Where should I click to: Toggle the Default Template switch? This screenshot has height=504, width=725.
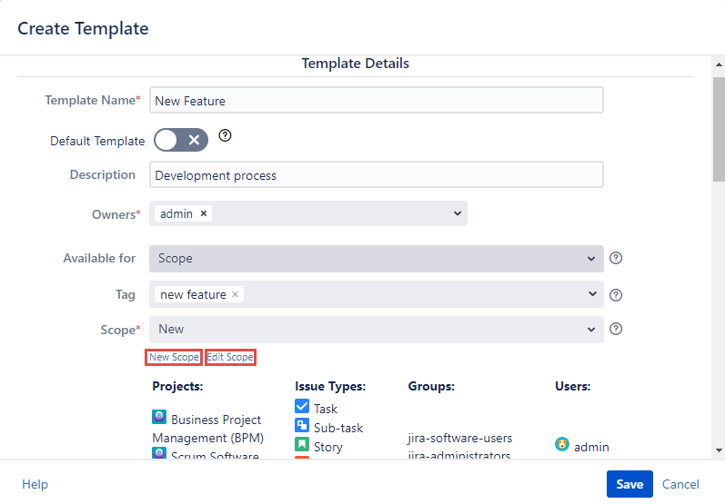coord(181,140)
